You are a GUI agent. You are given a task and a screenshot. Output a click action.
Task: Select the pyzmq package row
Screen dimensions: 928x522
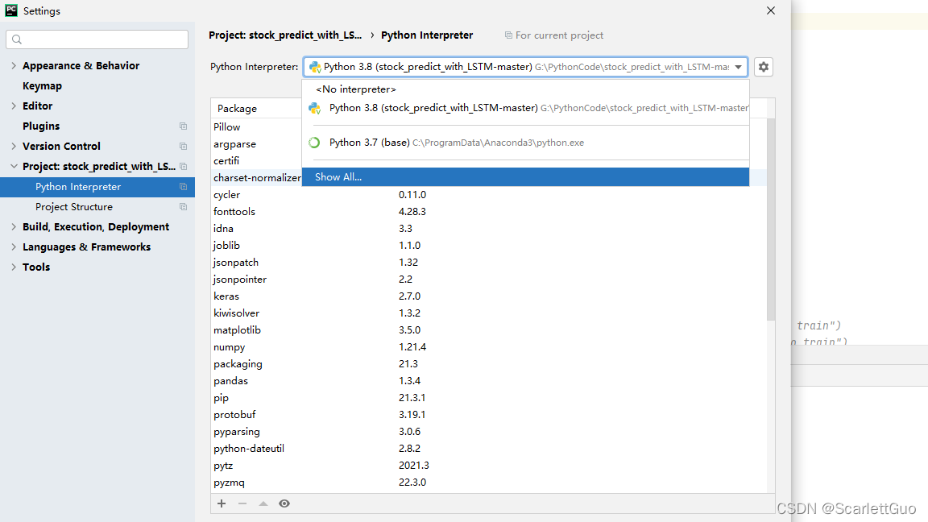489,483
